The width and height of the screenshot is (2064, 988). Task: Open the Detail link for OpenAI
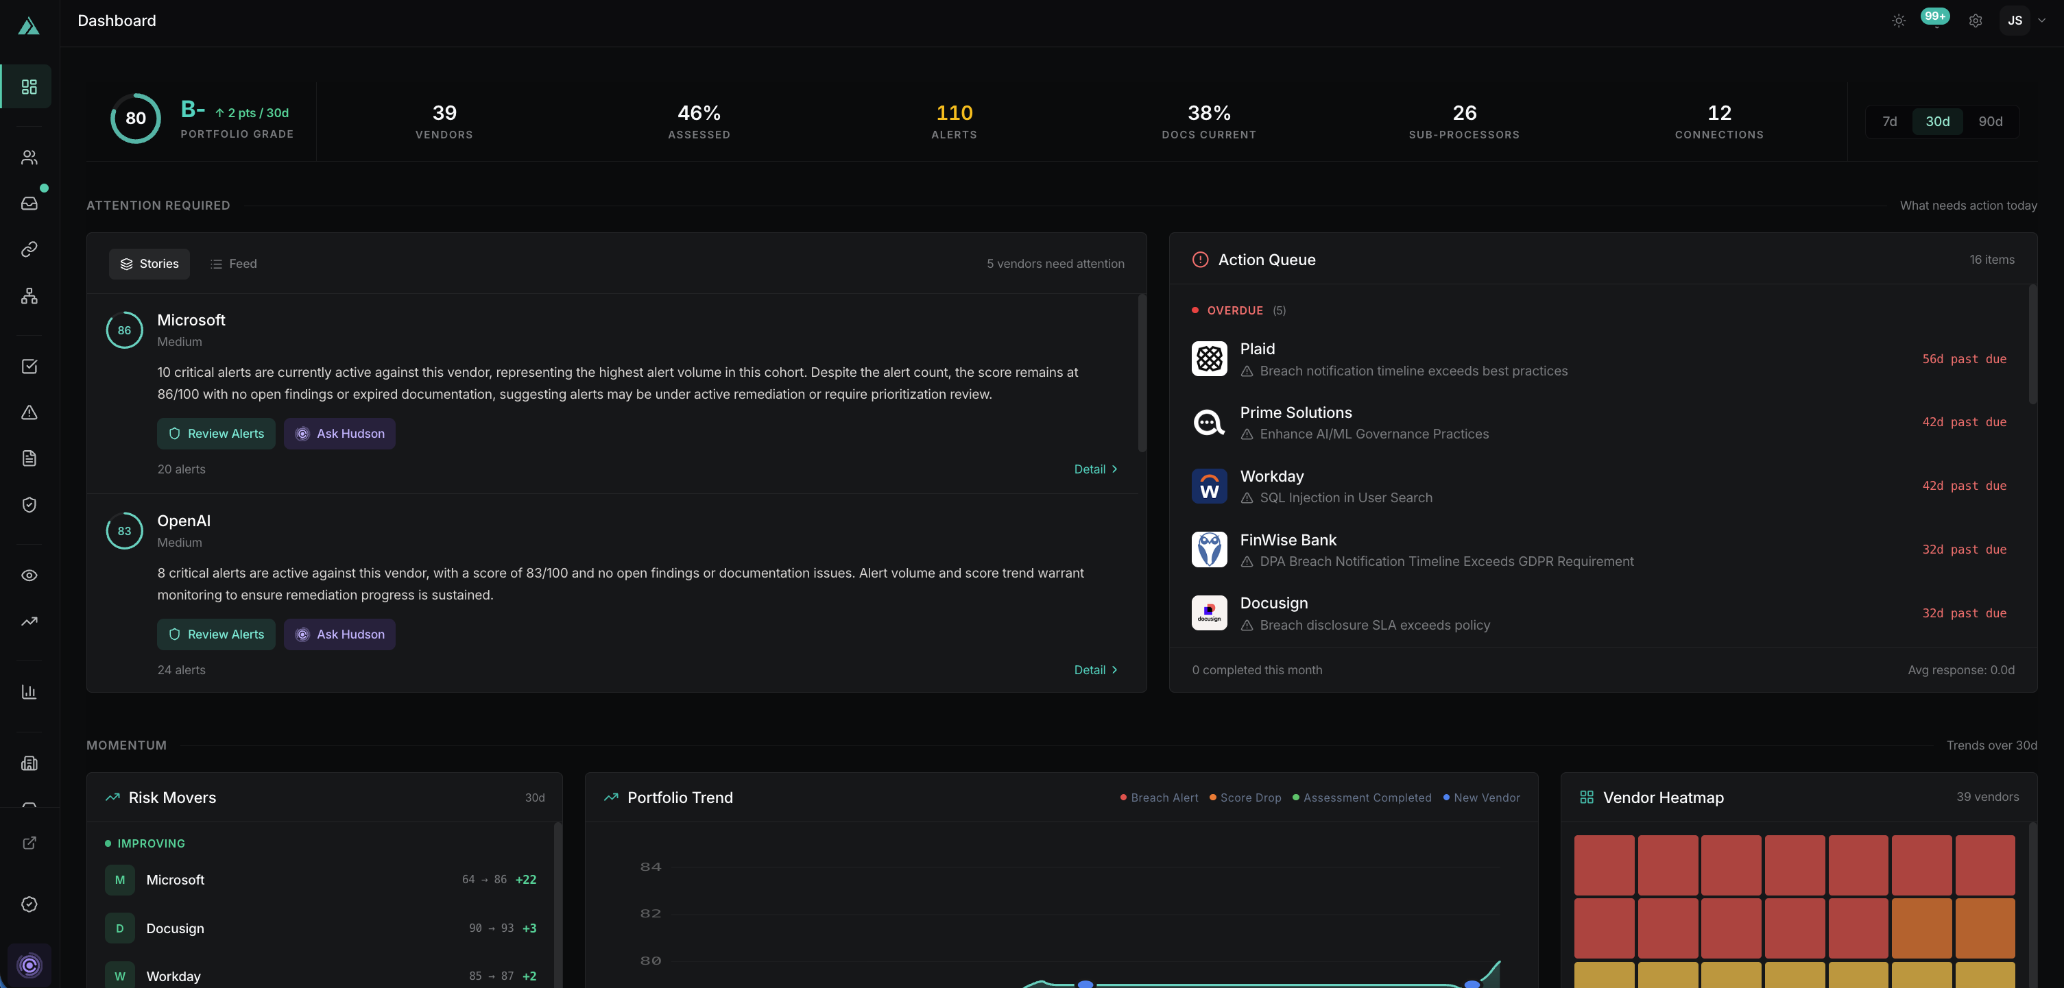(x=1096, y=670)
